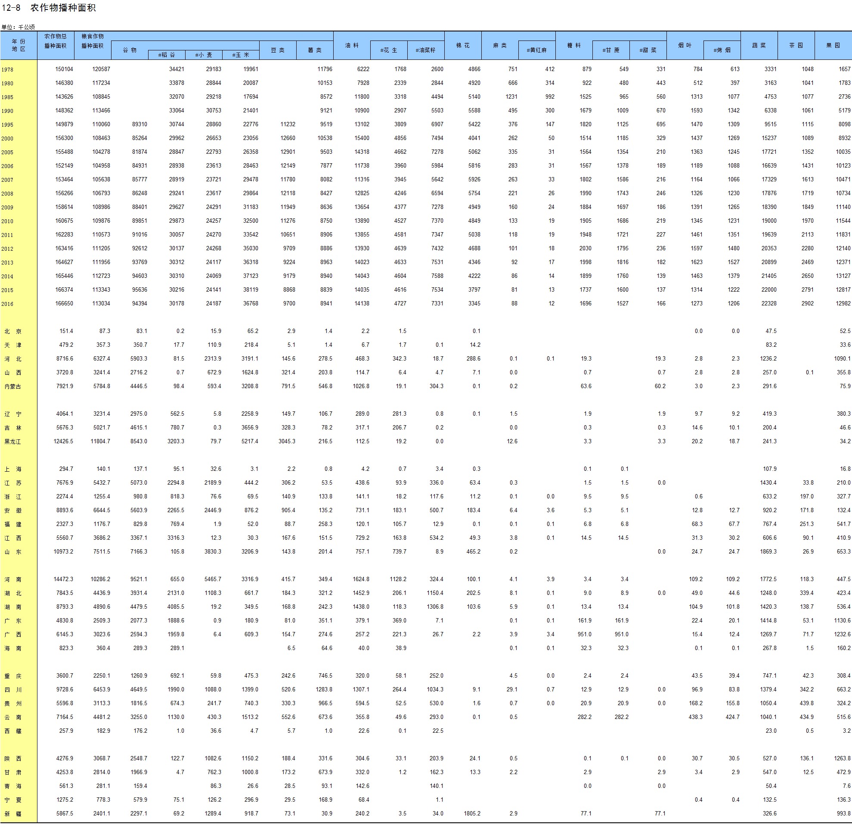
Task: Click the 2005 row label
Action: click(x=7, y=152)
